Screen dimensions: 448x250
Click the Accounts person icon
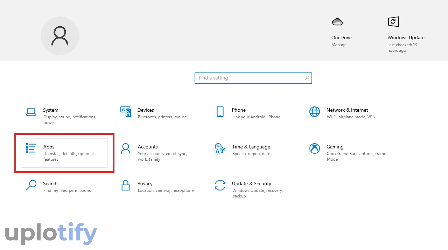click(x=125, y=148)
